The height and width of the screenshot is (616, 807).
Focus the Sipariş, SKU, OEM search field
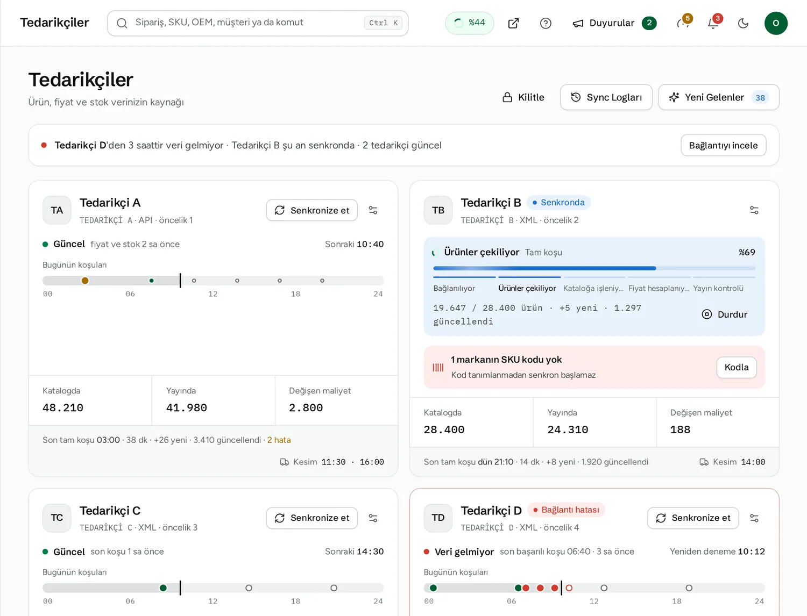[258, 23]
